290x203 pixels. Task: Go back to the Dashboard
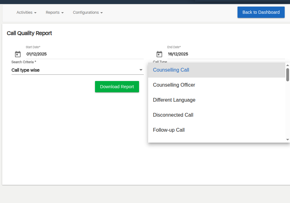coord(261,12)
